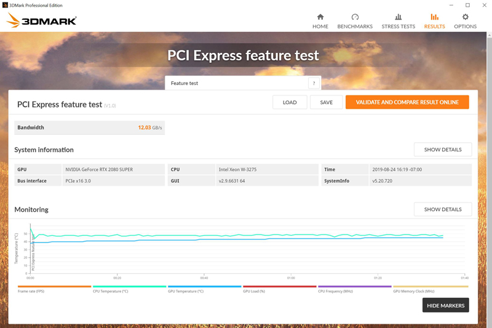Show details for System information
The width and height of the screenshot is (492, 328).
coord(442,150)
